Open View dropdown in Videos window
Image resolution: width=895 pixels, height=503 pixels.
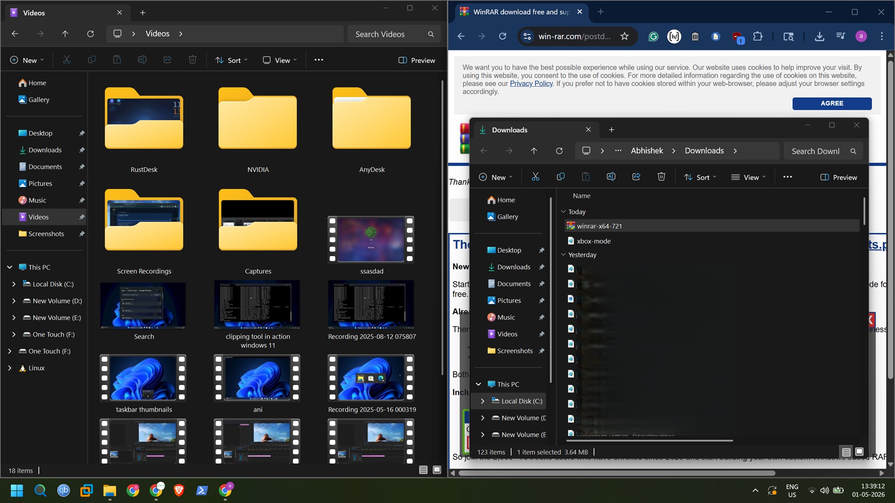pos(280,60)
